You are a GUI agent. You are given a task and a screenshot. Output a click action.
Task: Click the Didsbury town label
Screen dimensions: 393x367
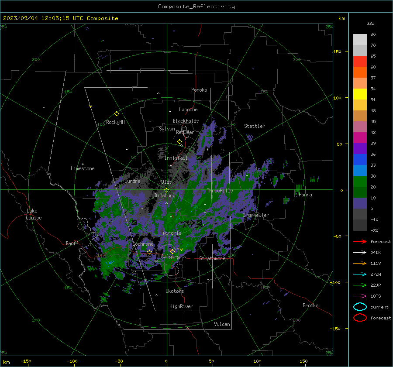(x=165, y=196)
